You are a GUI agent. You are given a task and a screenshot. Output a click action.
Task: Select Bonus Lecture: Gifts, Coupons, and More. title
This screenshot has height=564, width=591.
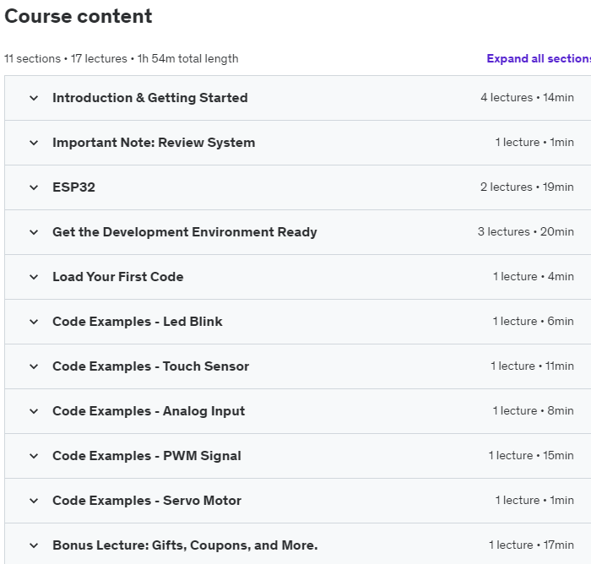(185, 545)
